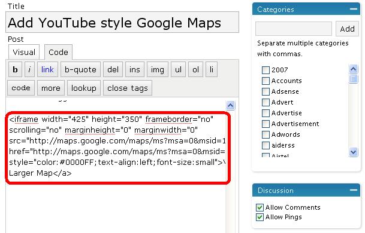Click the ul list button
This screenshot has width=365, height=233.
[179, 69]
